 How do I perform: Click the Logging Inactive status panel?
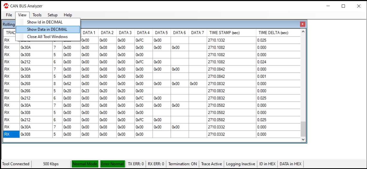tap(241, 164)
